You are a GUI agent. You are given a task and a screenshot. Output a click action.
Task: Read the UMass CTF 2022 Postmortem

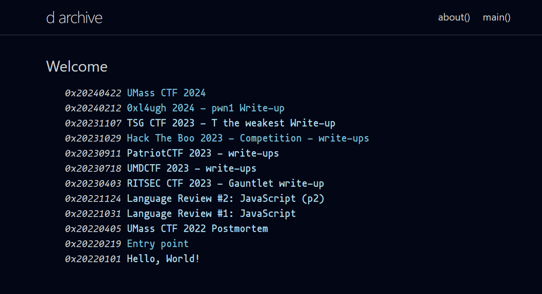tap(197, 229)
